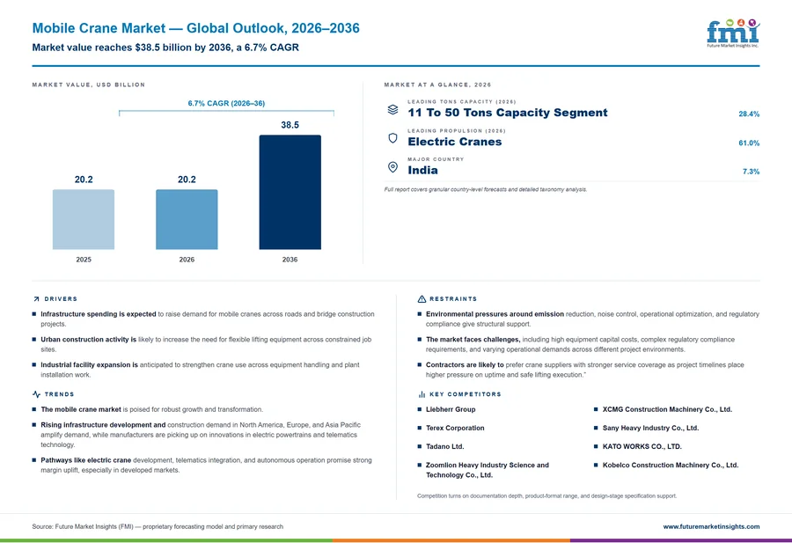Click the 28.4% figure

pyautogui.click(x=749, y=114)
